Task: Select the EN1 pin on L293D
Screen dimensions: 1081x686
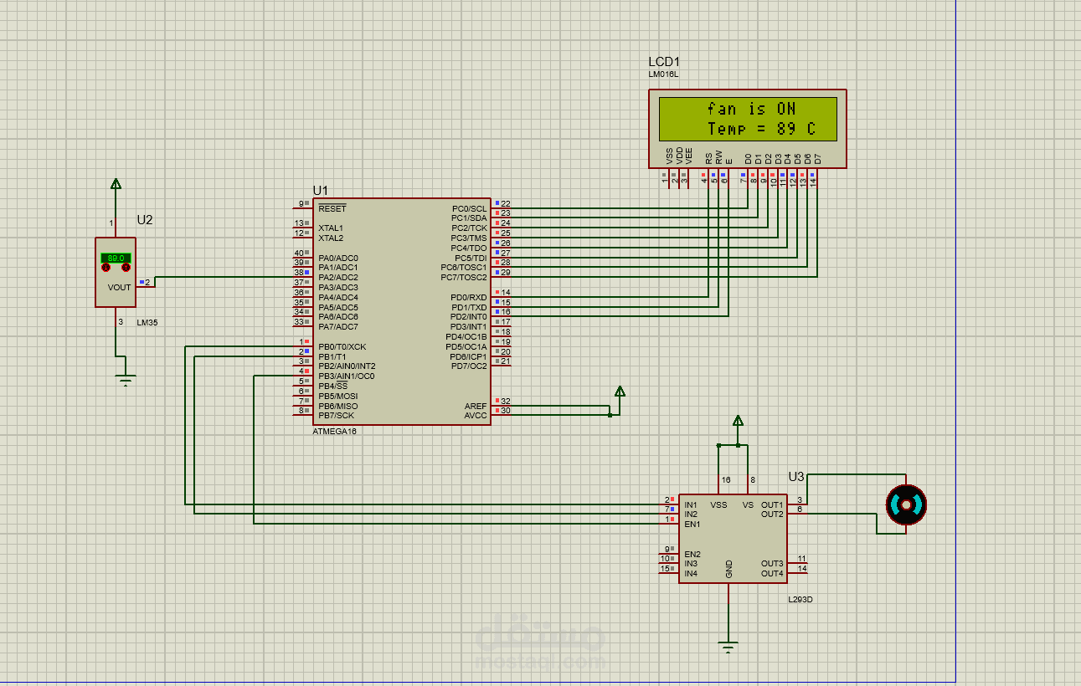Action: tap(692, 524)
